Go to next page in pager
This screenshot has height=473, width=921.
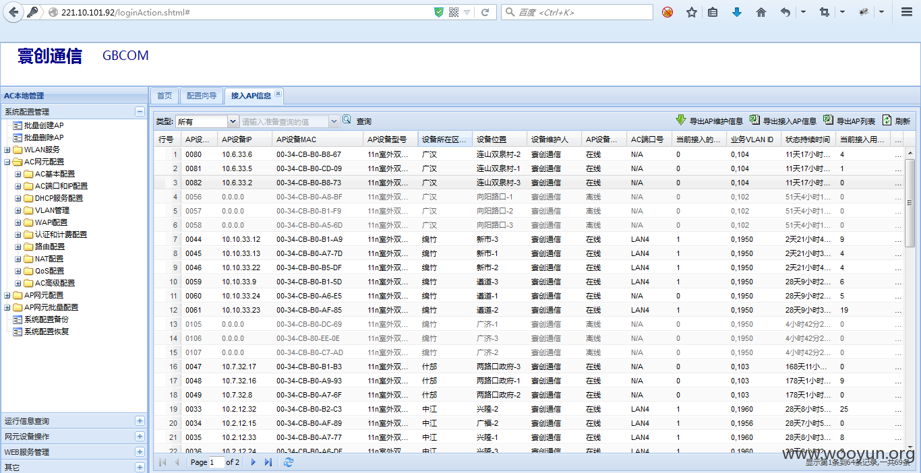(x=254, y=462)
